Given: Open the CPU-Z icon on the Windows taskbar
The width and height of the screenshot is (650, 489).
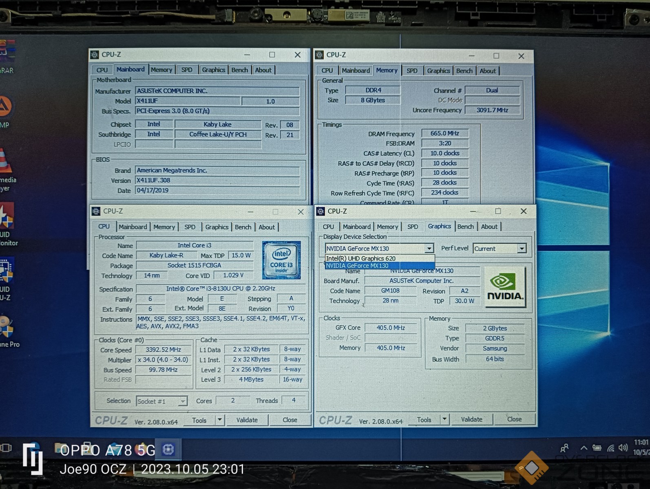Looking at the screenshot, I should pos(168,449).
